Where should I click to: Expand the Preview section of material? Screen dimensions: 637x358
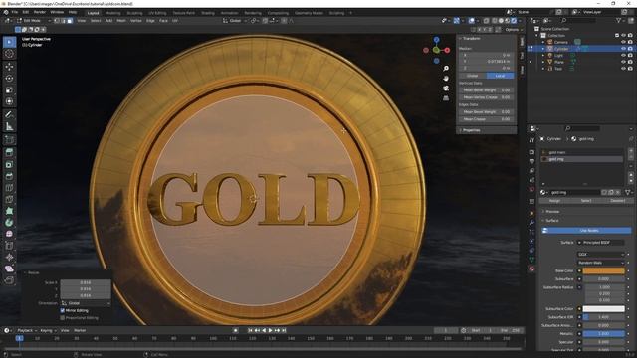tap(551, 212)
